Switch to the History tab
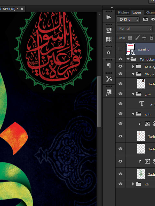Screen dimensions: 155x206 [123, 13]
